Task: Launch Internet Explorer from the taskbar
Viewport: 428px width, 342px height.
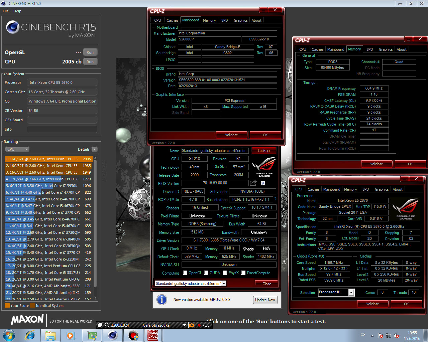Action: click(30, 335)
